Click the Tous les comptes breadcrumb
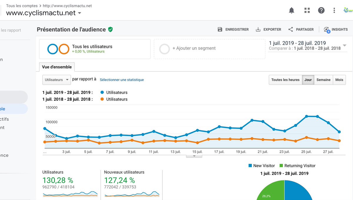353x200 pixels. point(22,6)
